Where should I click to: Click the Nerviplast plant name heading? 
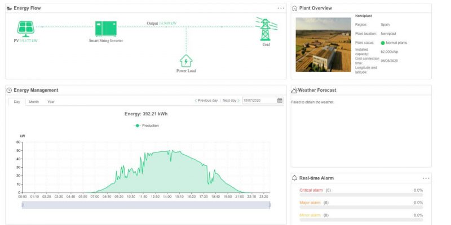coord(363,16)
